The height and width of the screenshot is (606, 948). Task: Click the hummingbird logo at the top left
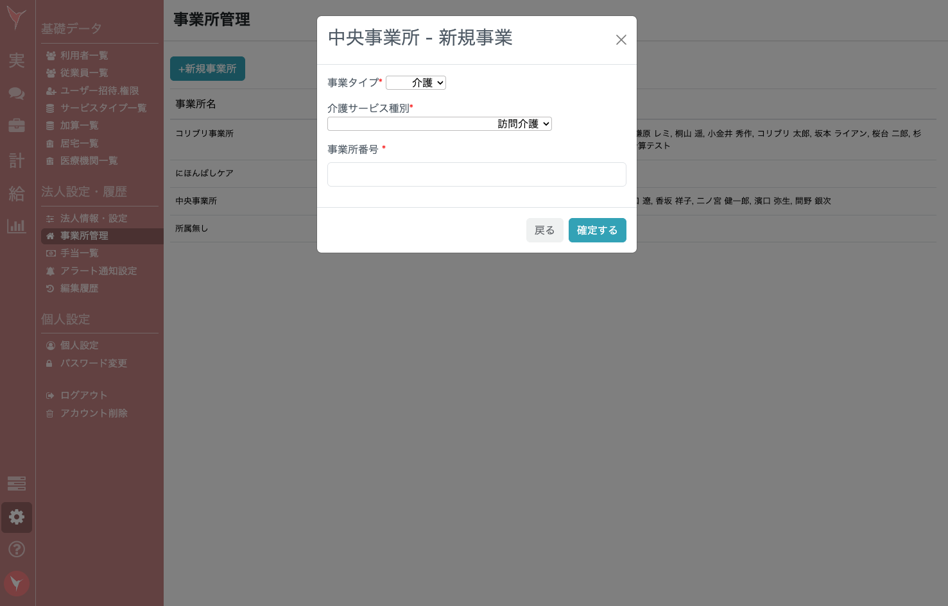pyautogui.click(x=15, y=19)
